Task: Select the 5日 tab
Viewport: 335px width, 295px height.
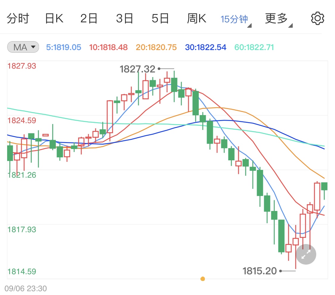Action: point(160,18)
